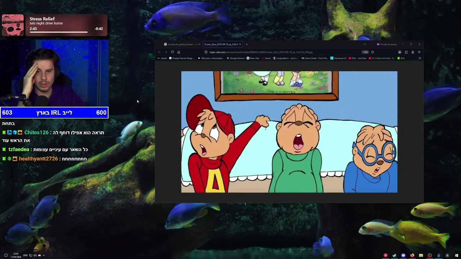Screen dimensions: 461x259
Task: Open site tracking protection shield icon
Action: click(206, 52)
